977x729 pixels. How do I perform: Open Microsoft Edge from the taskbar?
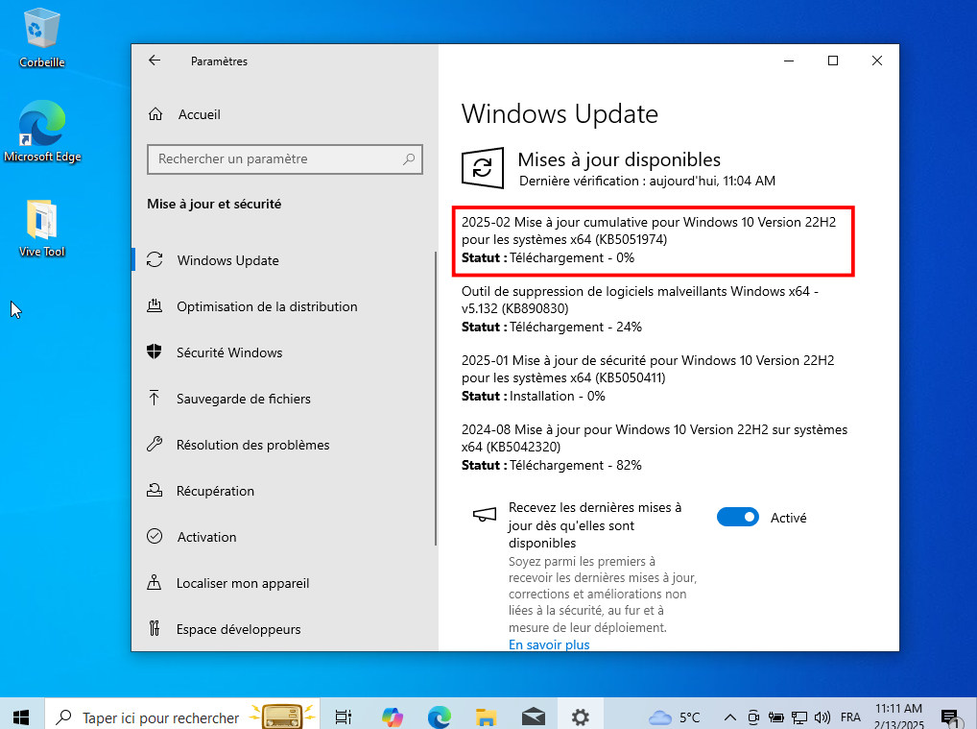(x=440, y=717)
